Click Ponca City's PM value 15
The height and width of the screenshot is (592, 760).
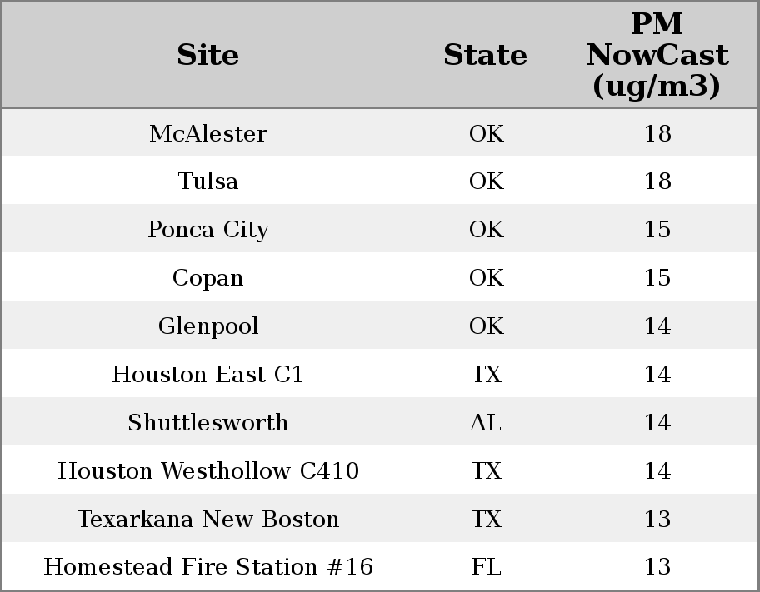point(657,230)
